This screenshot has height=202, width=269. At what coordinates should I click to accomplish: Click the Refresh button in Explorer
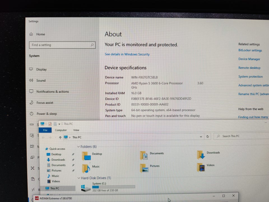(208, 136)
